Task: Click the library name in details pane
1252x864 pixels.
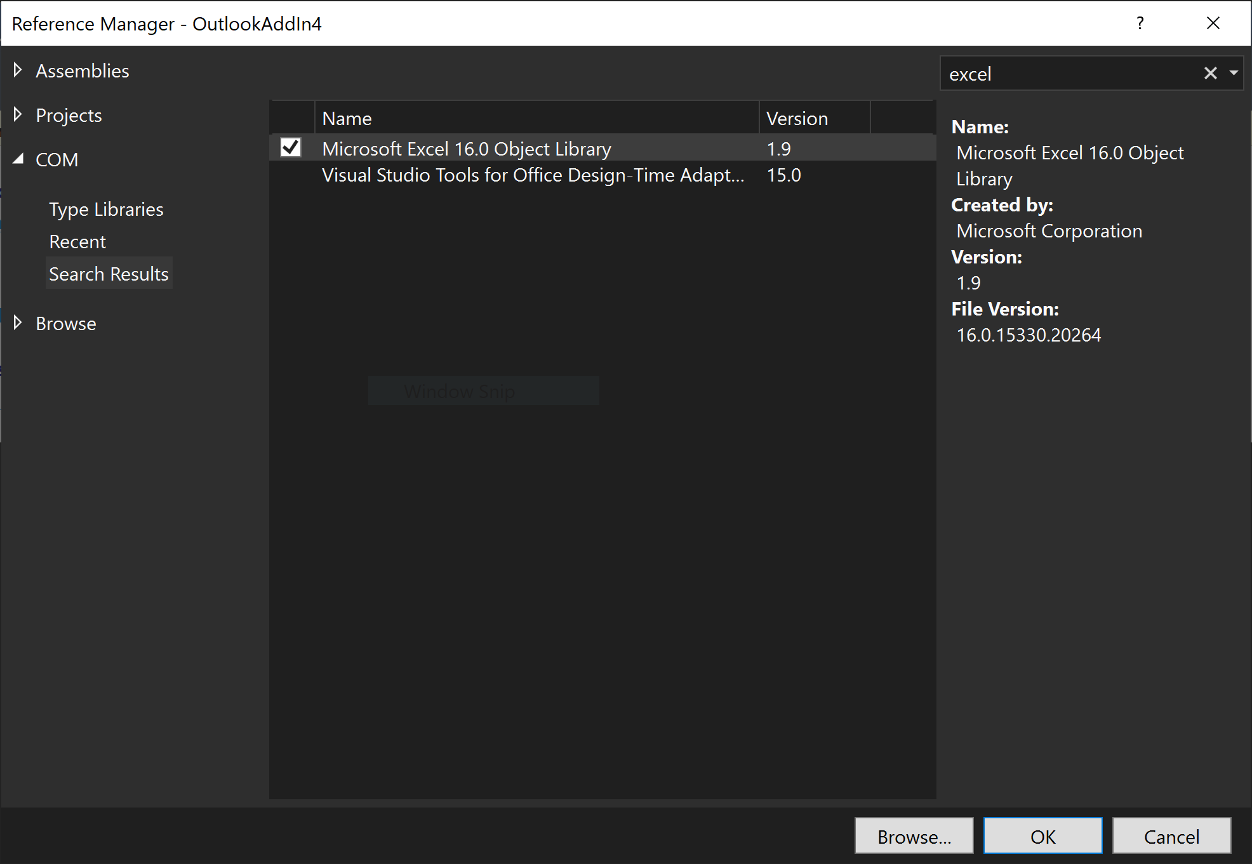Action: 1070,166
